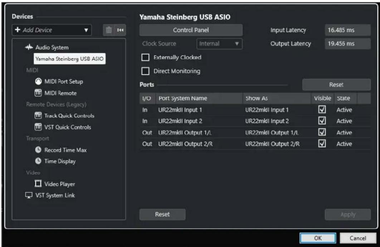This screenshot has height=247, width=380.
Task: Uncheck Visible for UR22mkII Input 2
Action: pyautogui.click(x=322, y=121)
